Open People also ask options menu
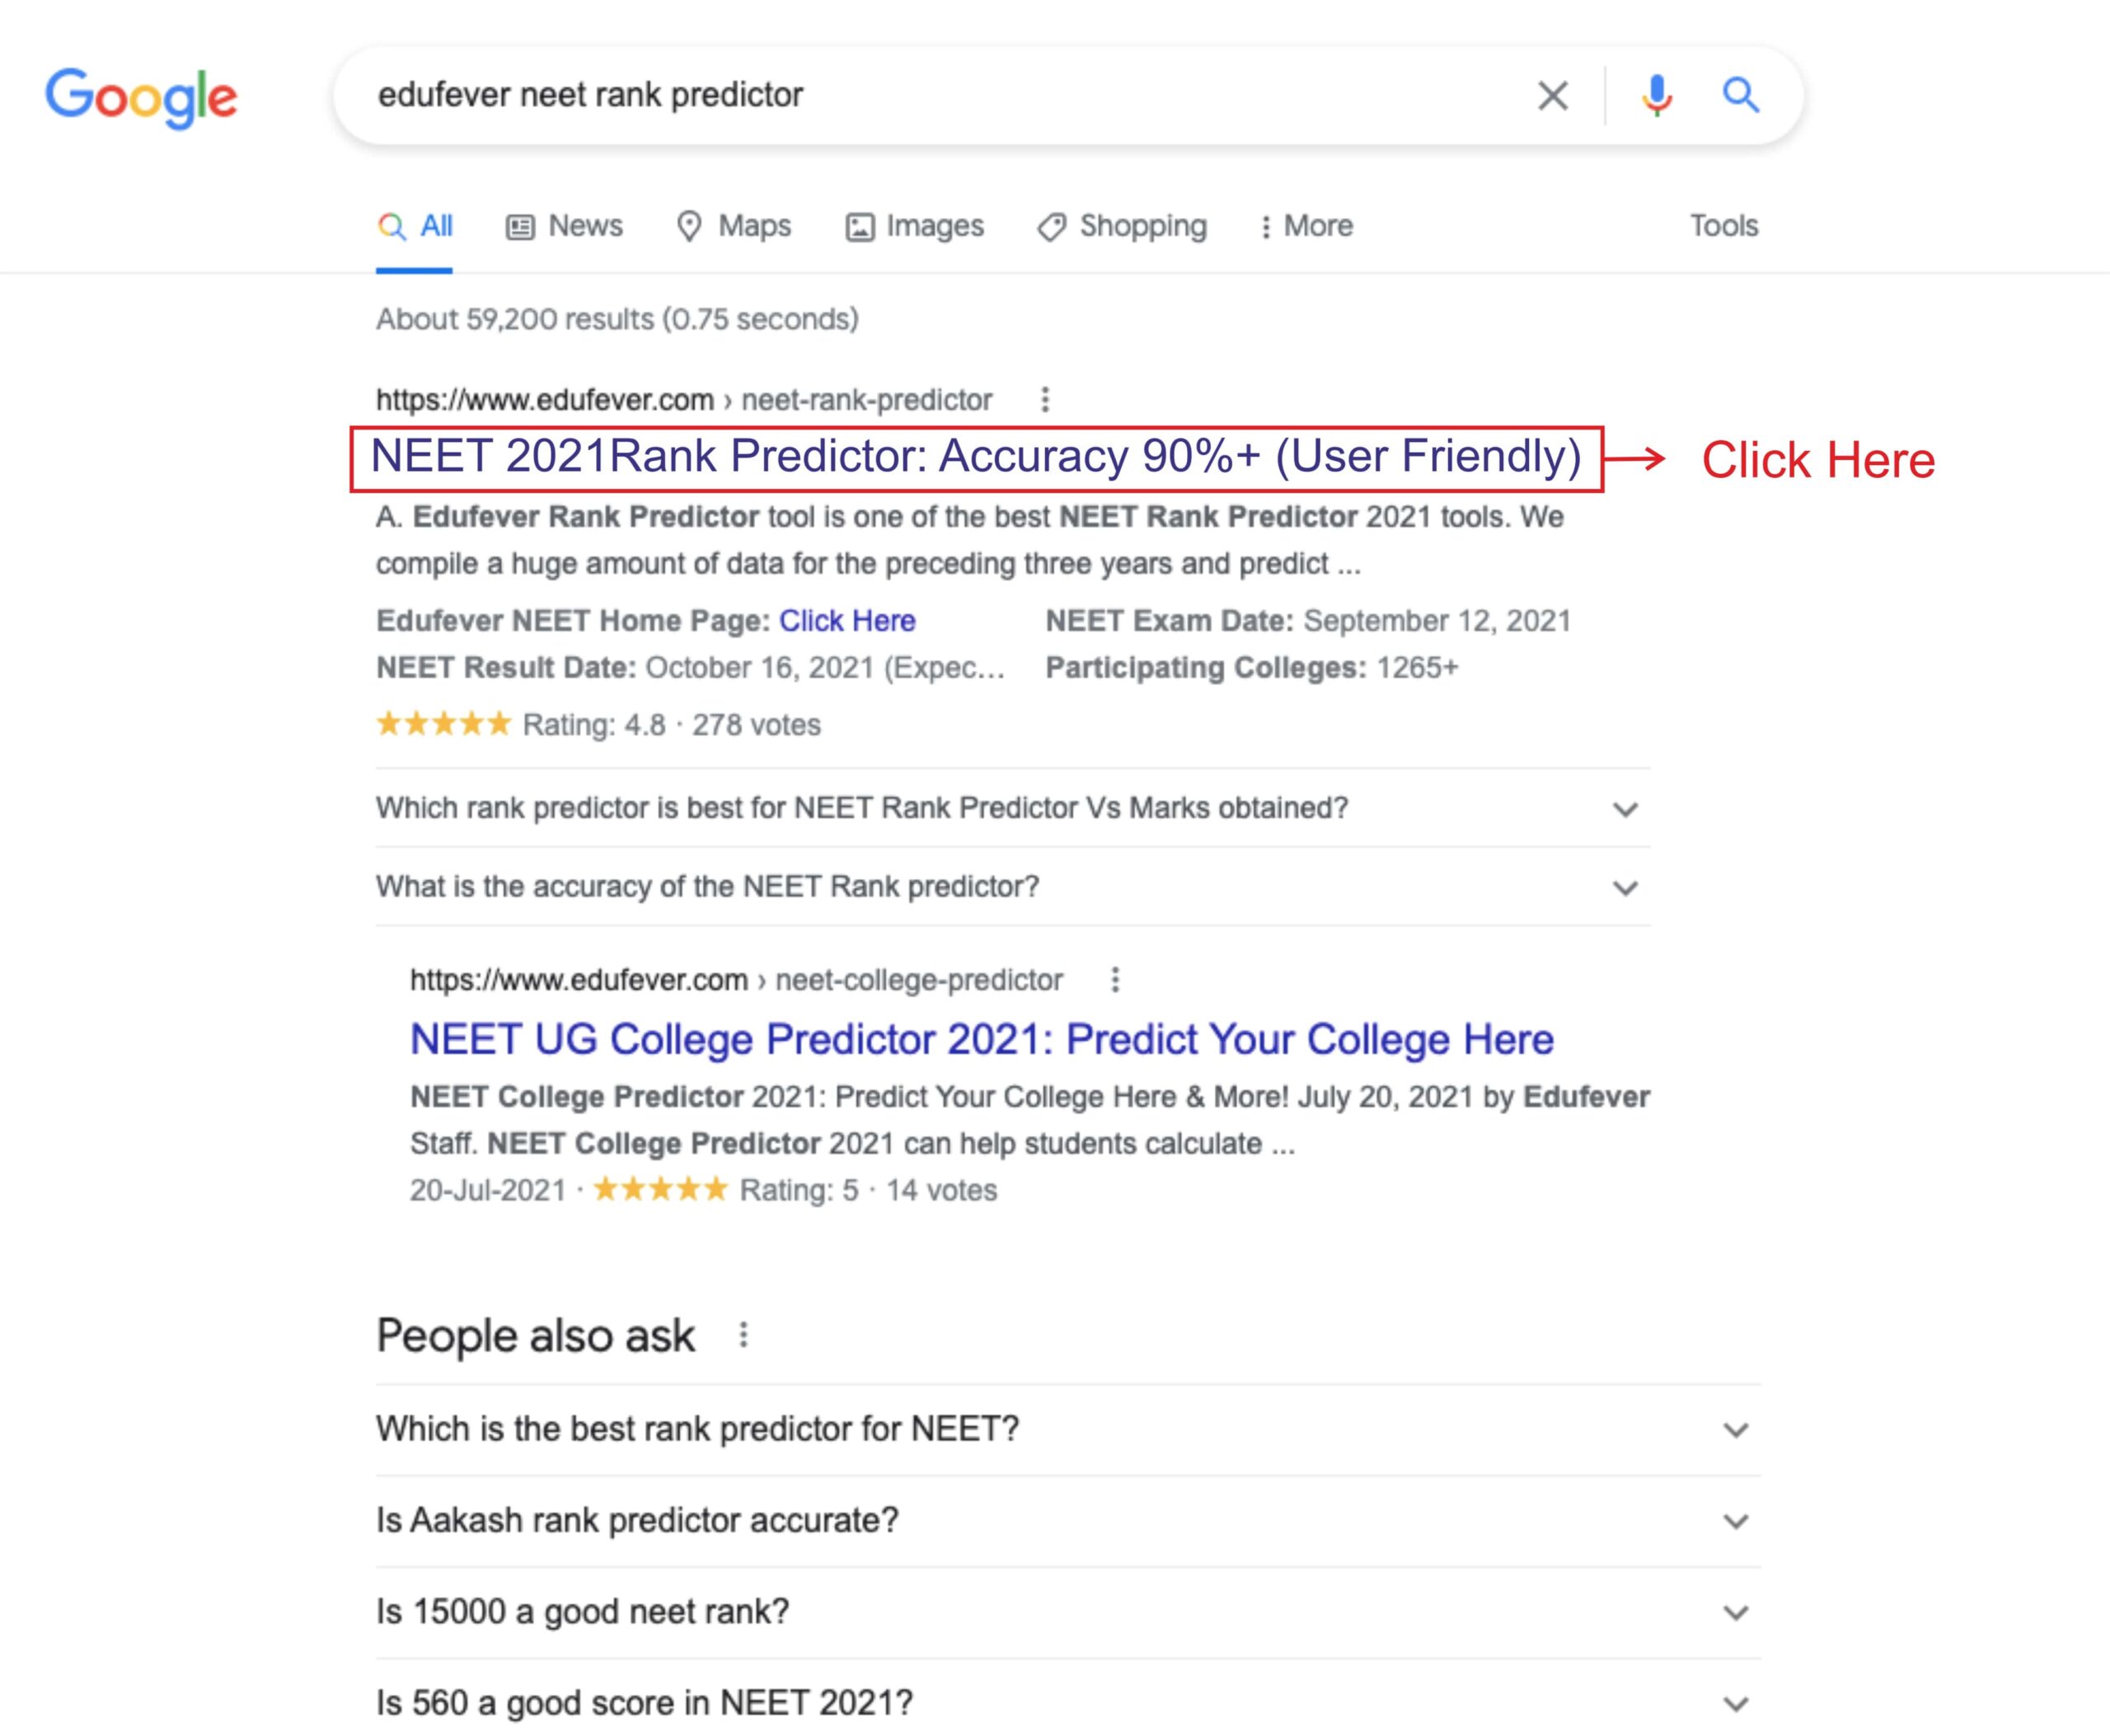2110x1736 pixels. pos(743,1335)
